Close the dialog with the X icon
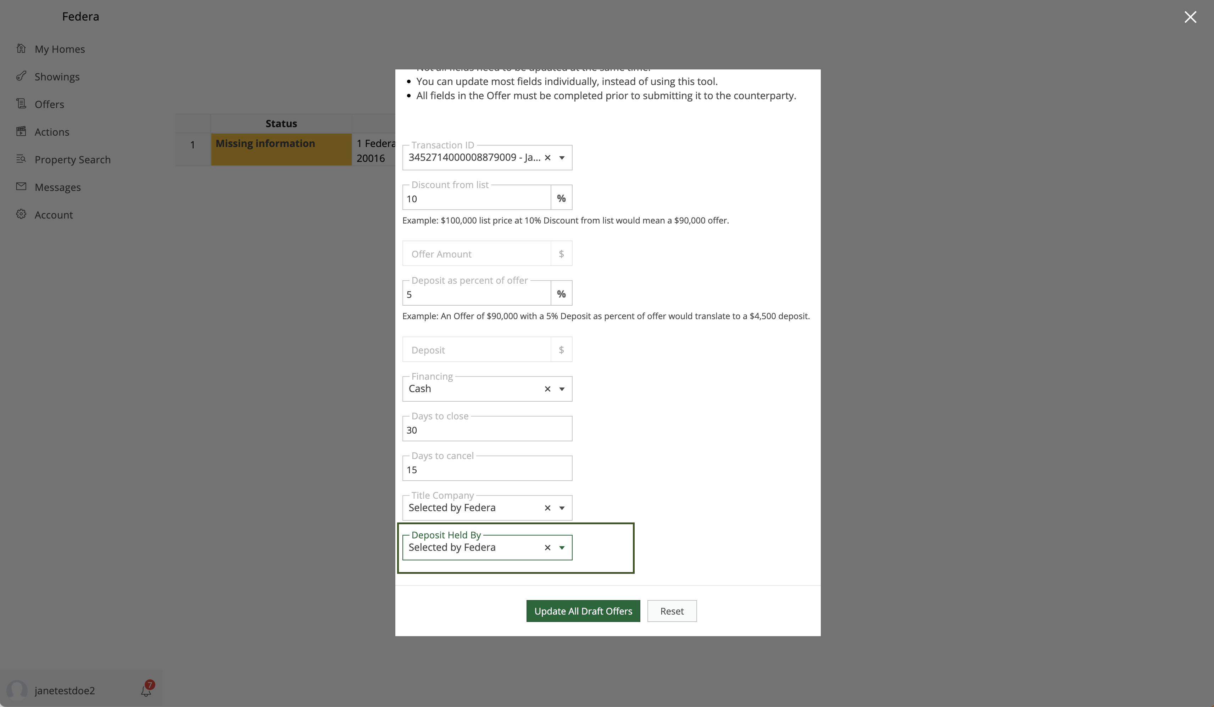 pos(1190,17)
